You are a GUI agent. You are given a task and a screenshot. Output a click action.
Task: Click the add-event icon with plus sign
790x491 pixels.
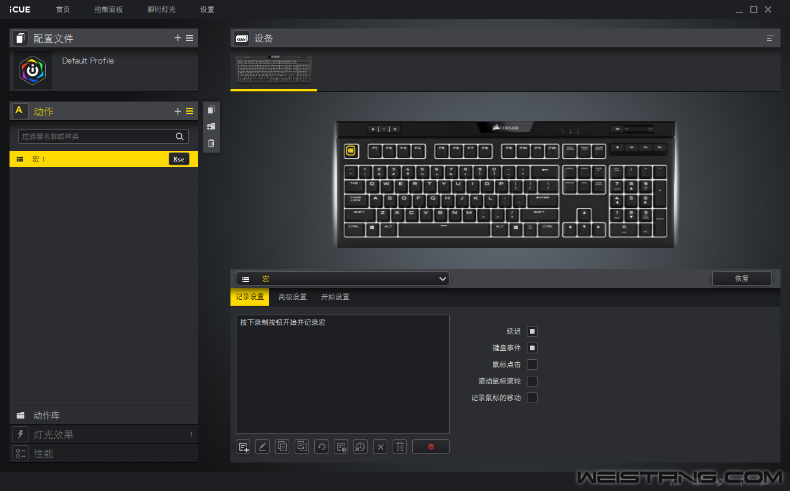pos(243,446)
